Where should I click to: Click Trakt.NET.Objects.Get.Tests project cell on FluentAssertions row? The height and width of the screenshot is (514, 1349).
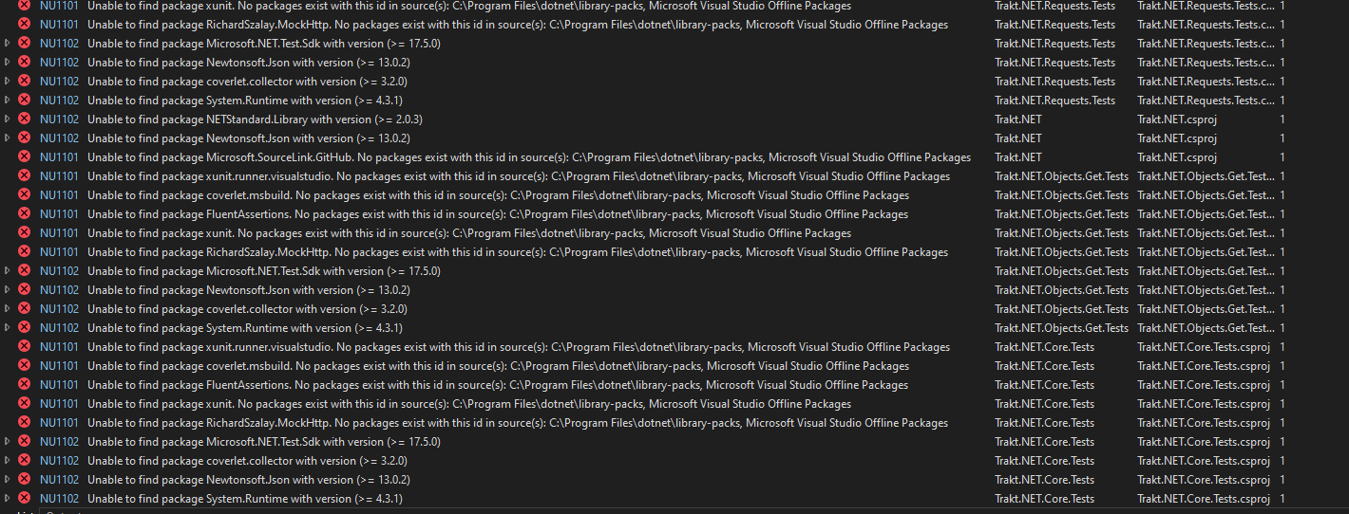1062,214
